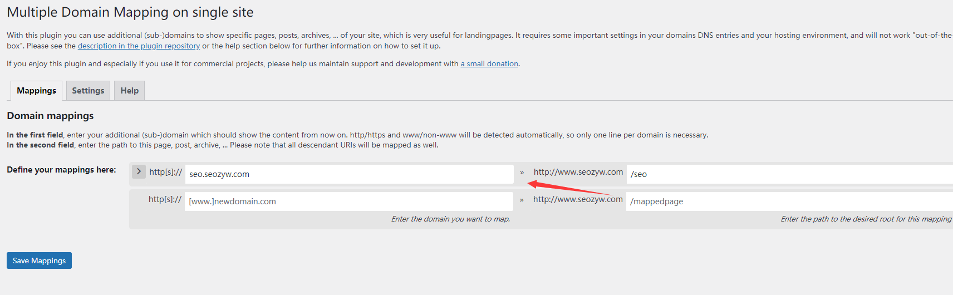Save the mappings with the blue button
Viewport: 953px width, 295px height.
click(x=39, y=260)
